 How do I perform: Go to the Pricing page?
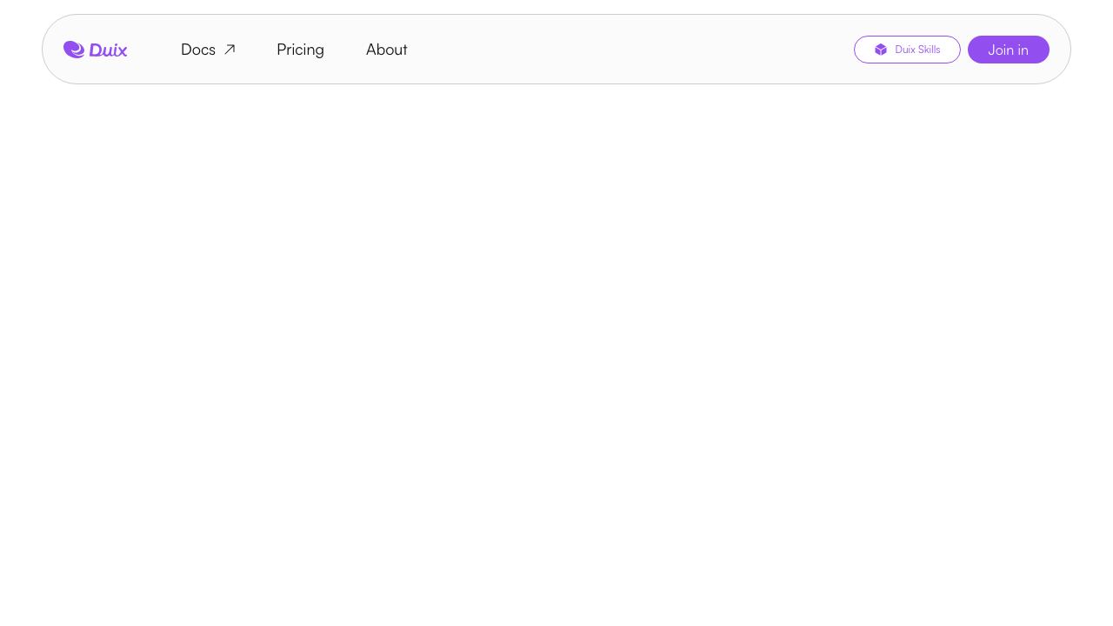point(300,50)
